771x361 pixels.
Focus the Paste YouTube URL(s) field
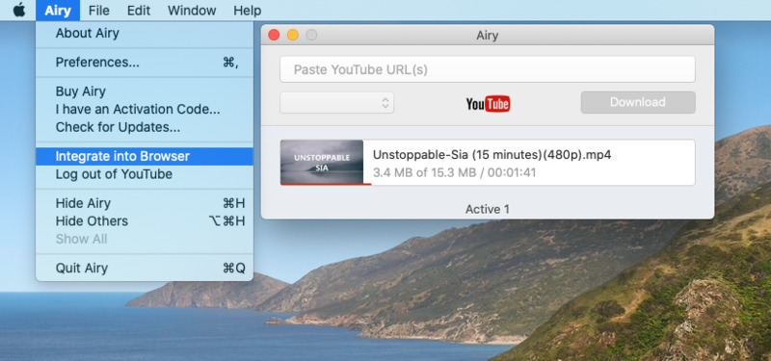488,69
